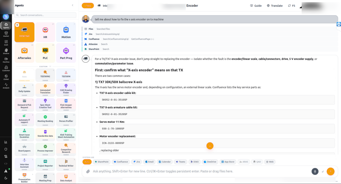
Task: Select the Motion agent card
Action: click(66, 32)
